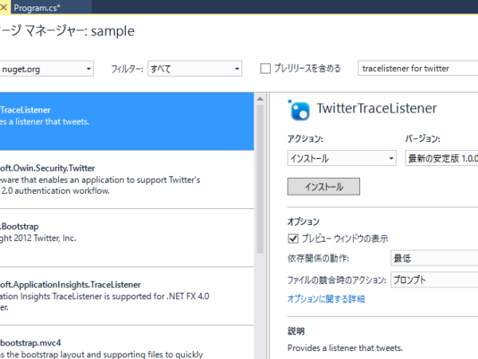Click the description text Provides a listener that tweets
Viewport: 478px width, 359px height.
click(x=345, y=348)
